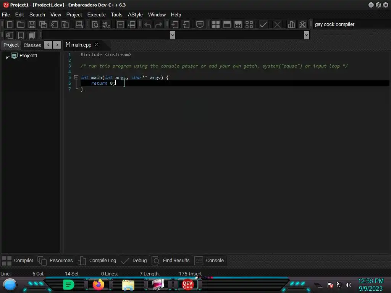Click the Save All files icon
391x293 pixels.
point(43,25)
